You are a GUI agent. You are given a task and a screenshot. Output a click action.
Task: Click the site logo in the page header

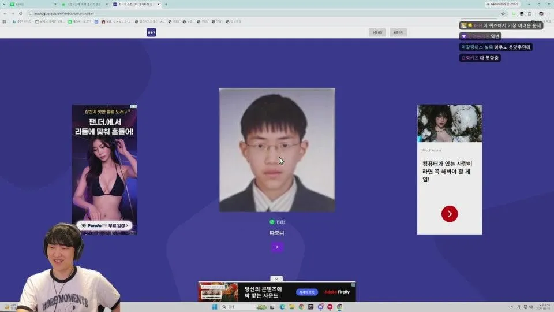pyautogui.click(x=152, y=32)
